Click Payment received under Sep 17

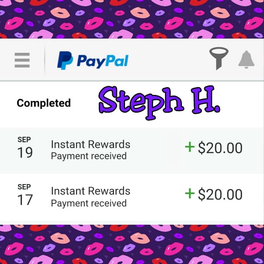89,203
